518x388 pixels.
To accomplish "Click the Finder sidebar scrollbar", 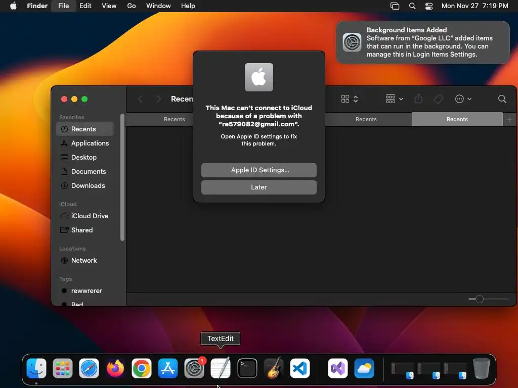I will tap(122, 177).
